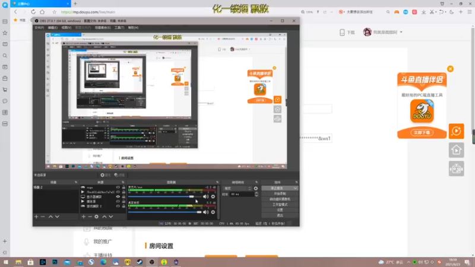Click the gray home icon on right sidebar
Image resolution: width=475 pixels, height=267 pixels.
tap(456, 150)
